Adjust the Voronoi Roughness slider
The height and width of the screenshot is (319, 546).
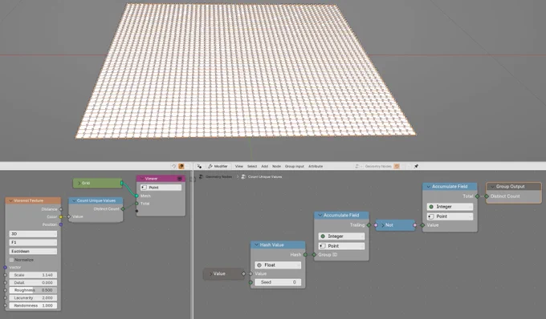click(33, 290)
